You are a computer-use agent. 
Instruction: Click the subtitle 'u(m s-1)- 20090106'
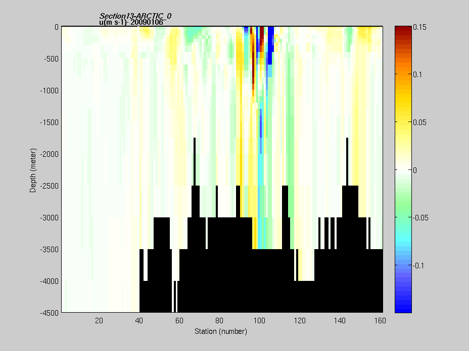(131, 22)
